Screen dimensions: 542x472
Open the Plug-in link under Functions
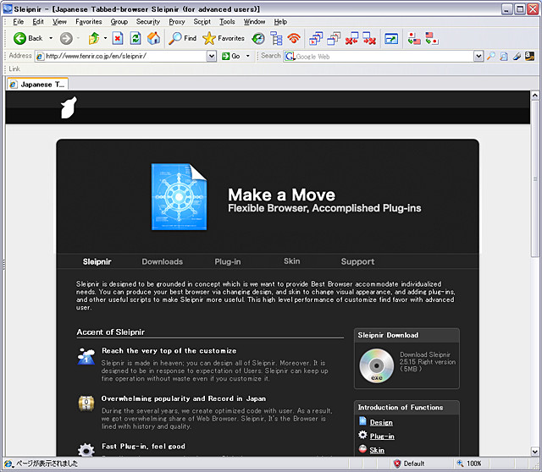pyautogui.click(x=382, y=436)
